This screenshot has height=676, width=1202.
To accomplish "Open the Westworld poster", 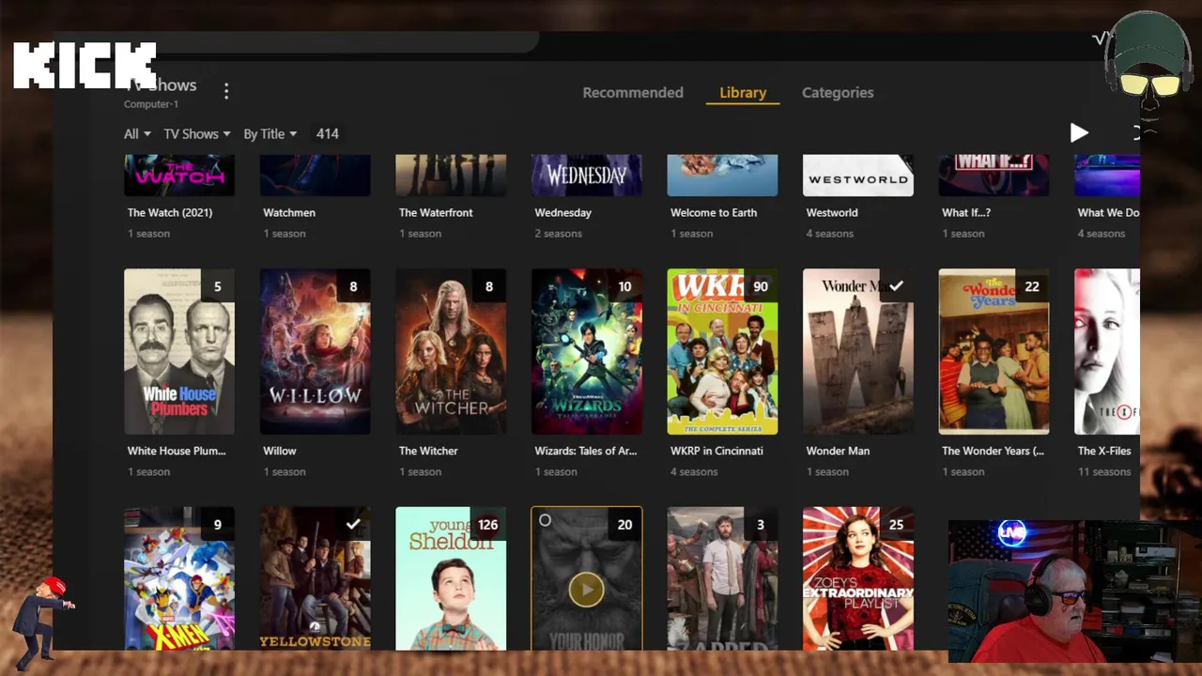I will coord(857,176).
